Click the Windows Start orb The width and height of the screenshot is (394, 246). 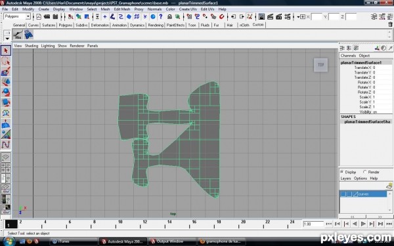point(9,241)
